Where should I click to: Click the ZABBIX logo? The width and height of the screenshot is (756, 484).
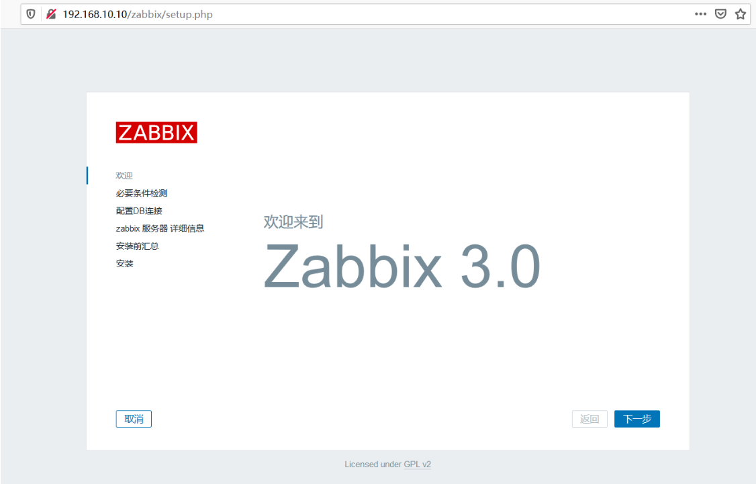click(156, 132)
